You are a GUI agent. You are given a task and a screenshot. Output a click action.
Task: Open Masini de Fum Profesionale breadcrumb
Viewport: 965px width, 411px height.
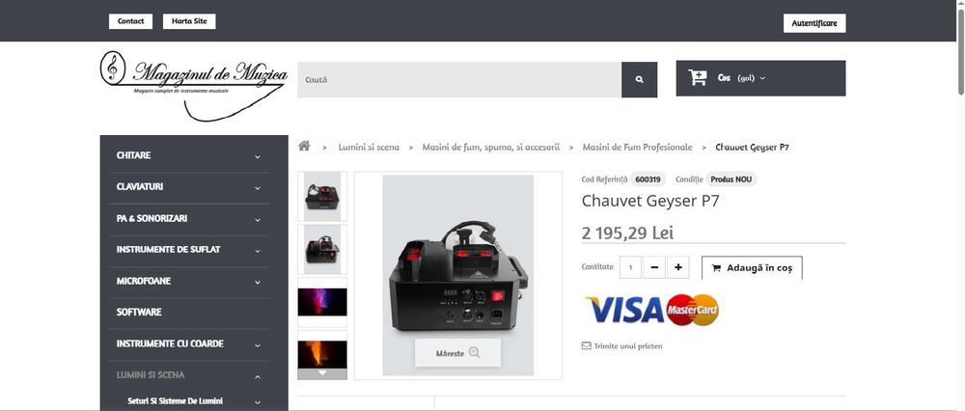coord(637,147)
